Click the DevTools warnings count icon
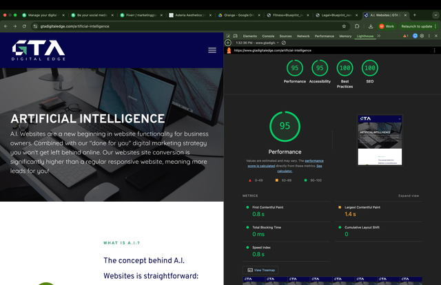Screen dimensions: 441x285 406,36
